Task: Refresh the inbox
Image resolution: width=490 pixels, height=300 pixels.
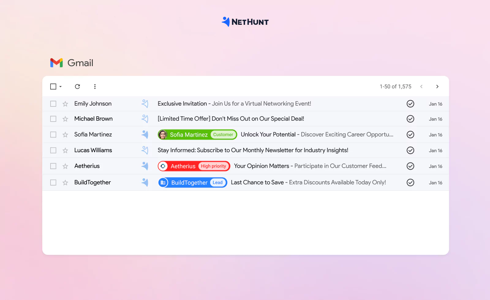Action: point(77,86)
